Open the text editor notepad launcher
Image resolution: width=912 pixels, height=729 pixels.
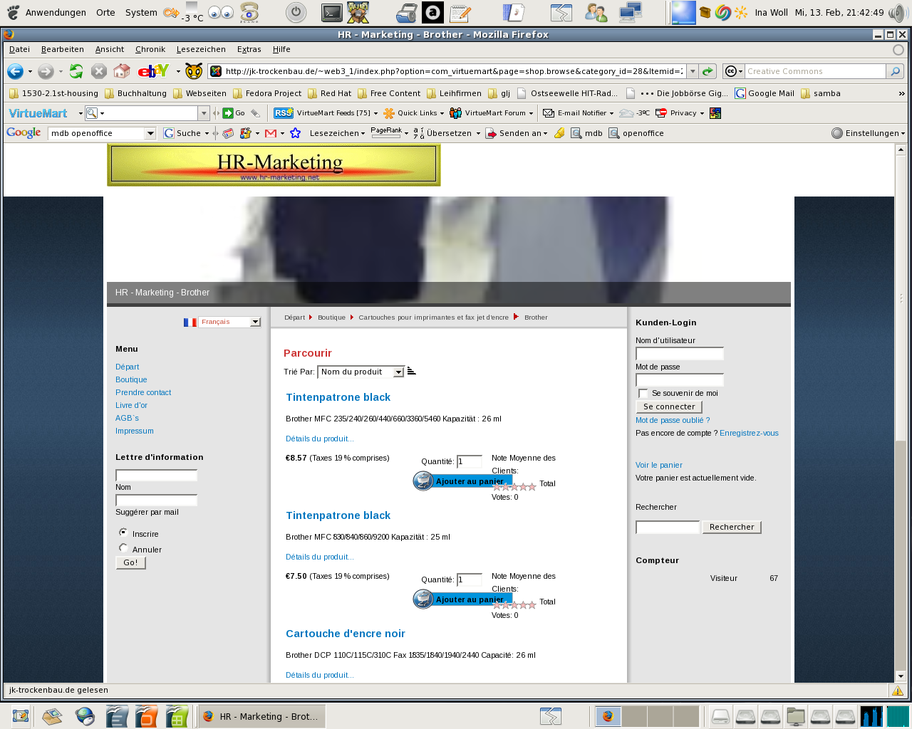coord(460,12)
